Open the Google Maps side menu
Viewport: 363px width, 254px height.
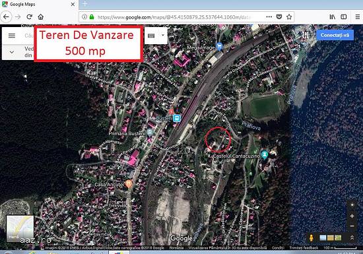coord(12,36)
